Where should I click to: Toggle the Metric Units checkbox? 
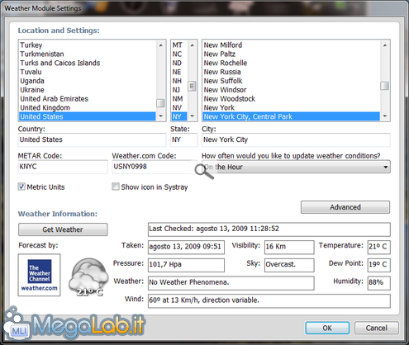click(21, 187)
